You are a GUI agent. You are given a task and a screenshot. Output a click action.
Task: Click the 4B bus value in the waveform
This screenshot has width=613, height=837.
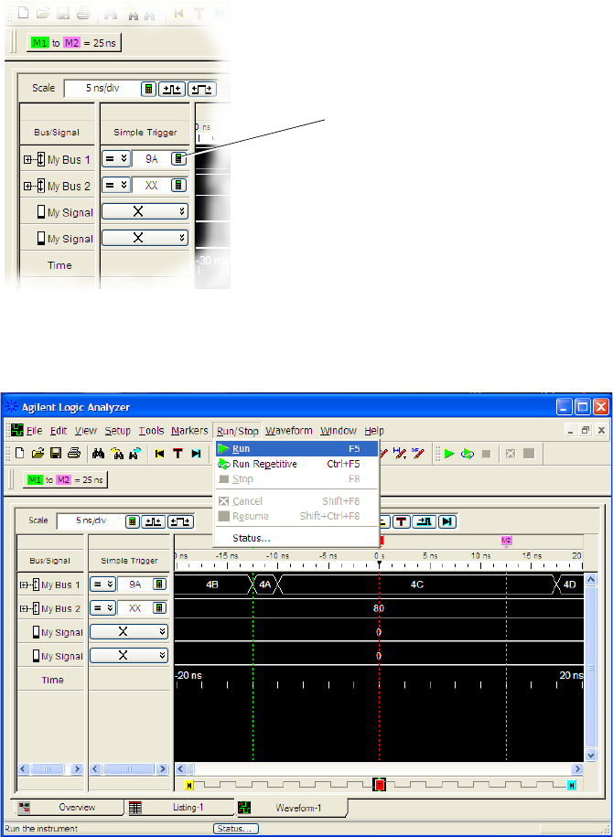[212, 585]
